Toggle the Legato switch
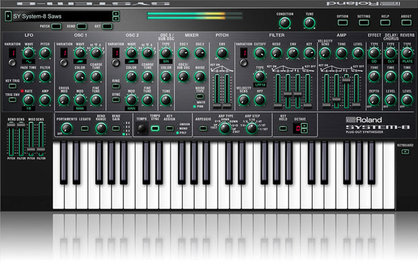 85,128
